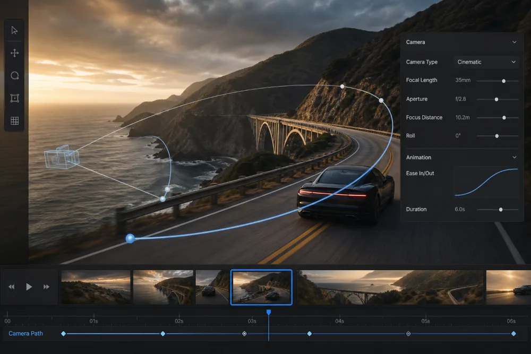Screen dimensions: 531x354
Task: Select the frame bounding box tool
Action: (x=14, y=98)
